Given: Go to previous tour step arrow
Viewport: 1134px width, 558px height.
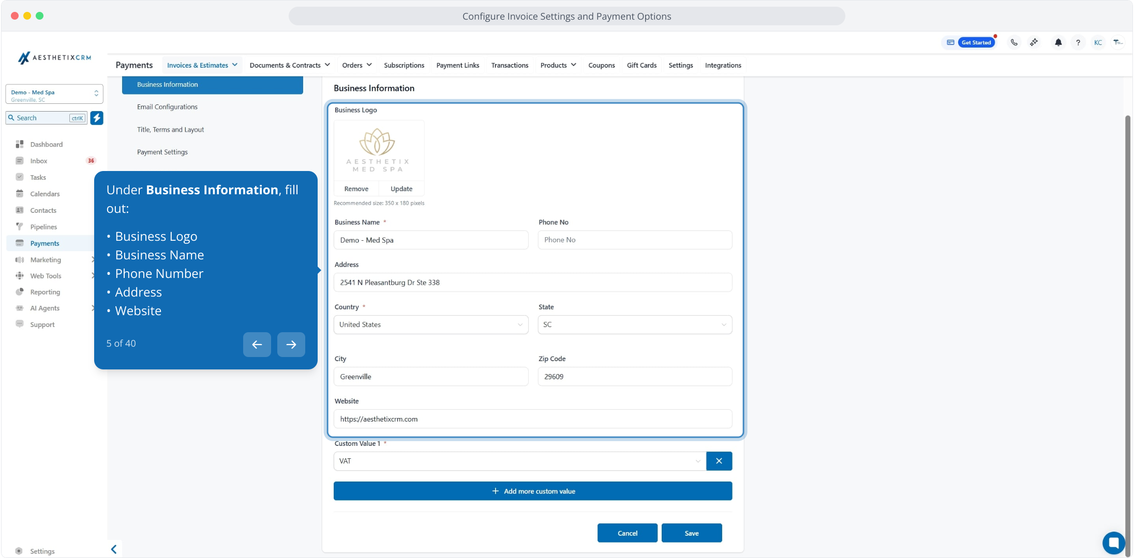Looking at the screenshot, I should (x=257, y=345).
